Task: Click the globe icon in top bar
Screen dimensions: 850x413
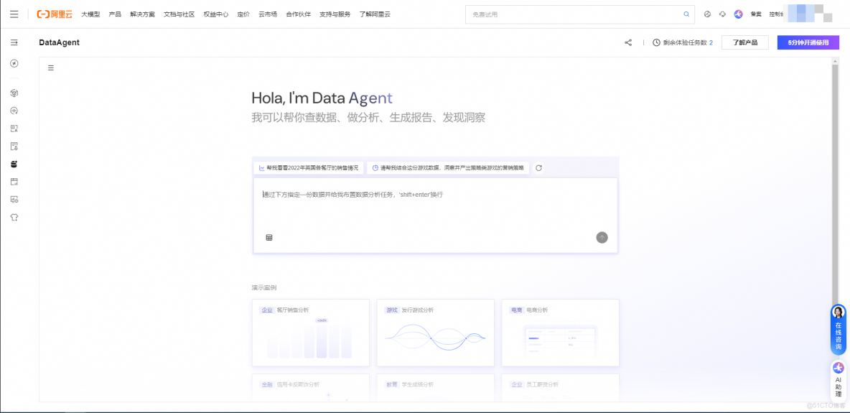Action: (707, 14)
